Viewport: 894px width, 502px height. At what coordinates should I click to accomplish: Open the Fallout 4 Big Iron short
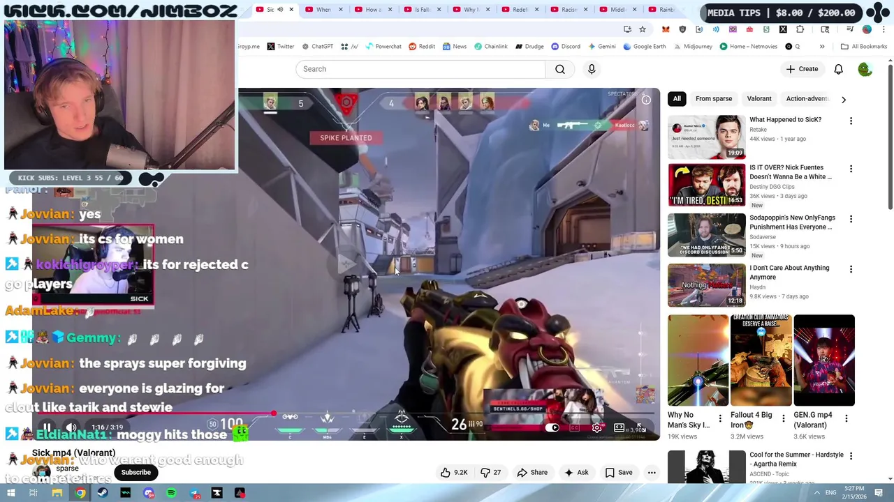click(761, 360)
